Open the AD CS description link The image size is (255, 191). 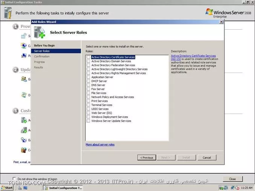coord(193,57)
